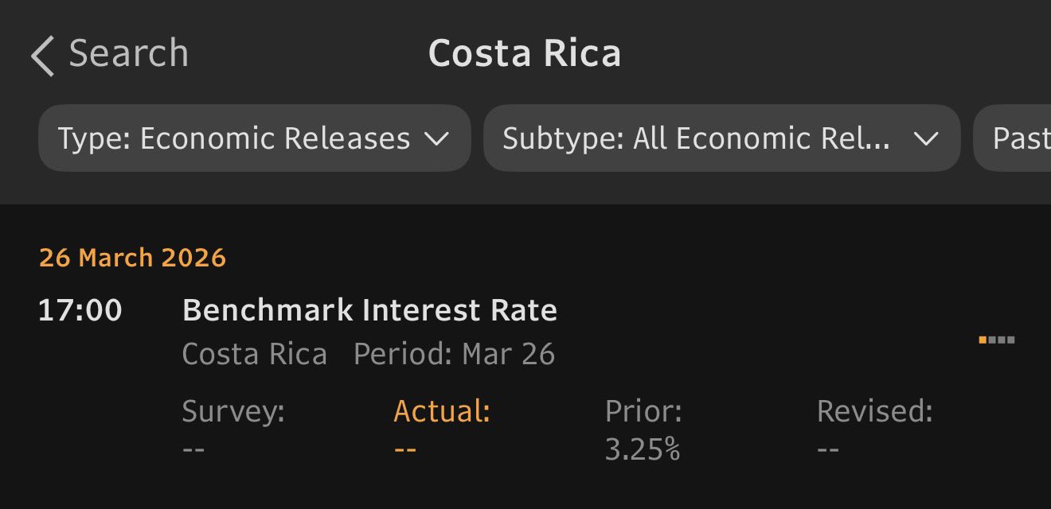Image resolution: width=1051 pixels, height=509 pixels.
Task: Tap the 17:00 release time
Action: click(x=80, y=310)
